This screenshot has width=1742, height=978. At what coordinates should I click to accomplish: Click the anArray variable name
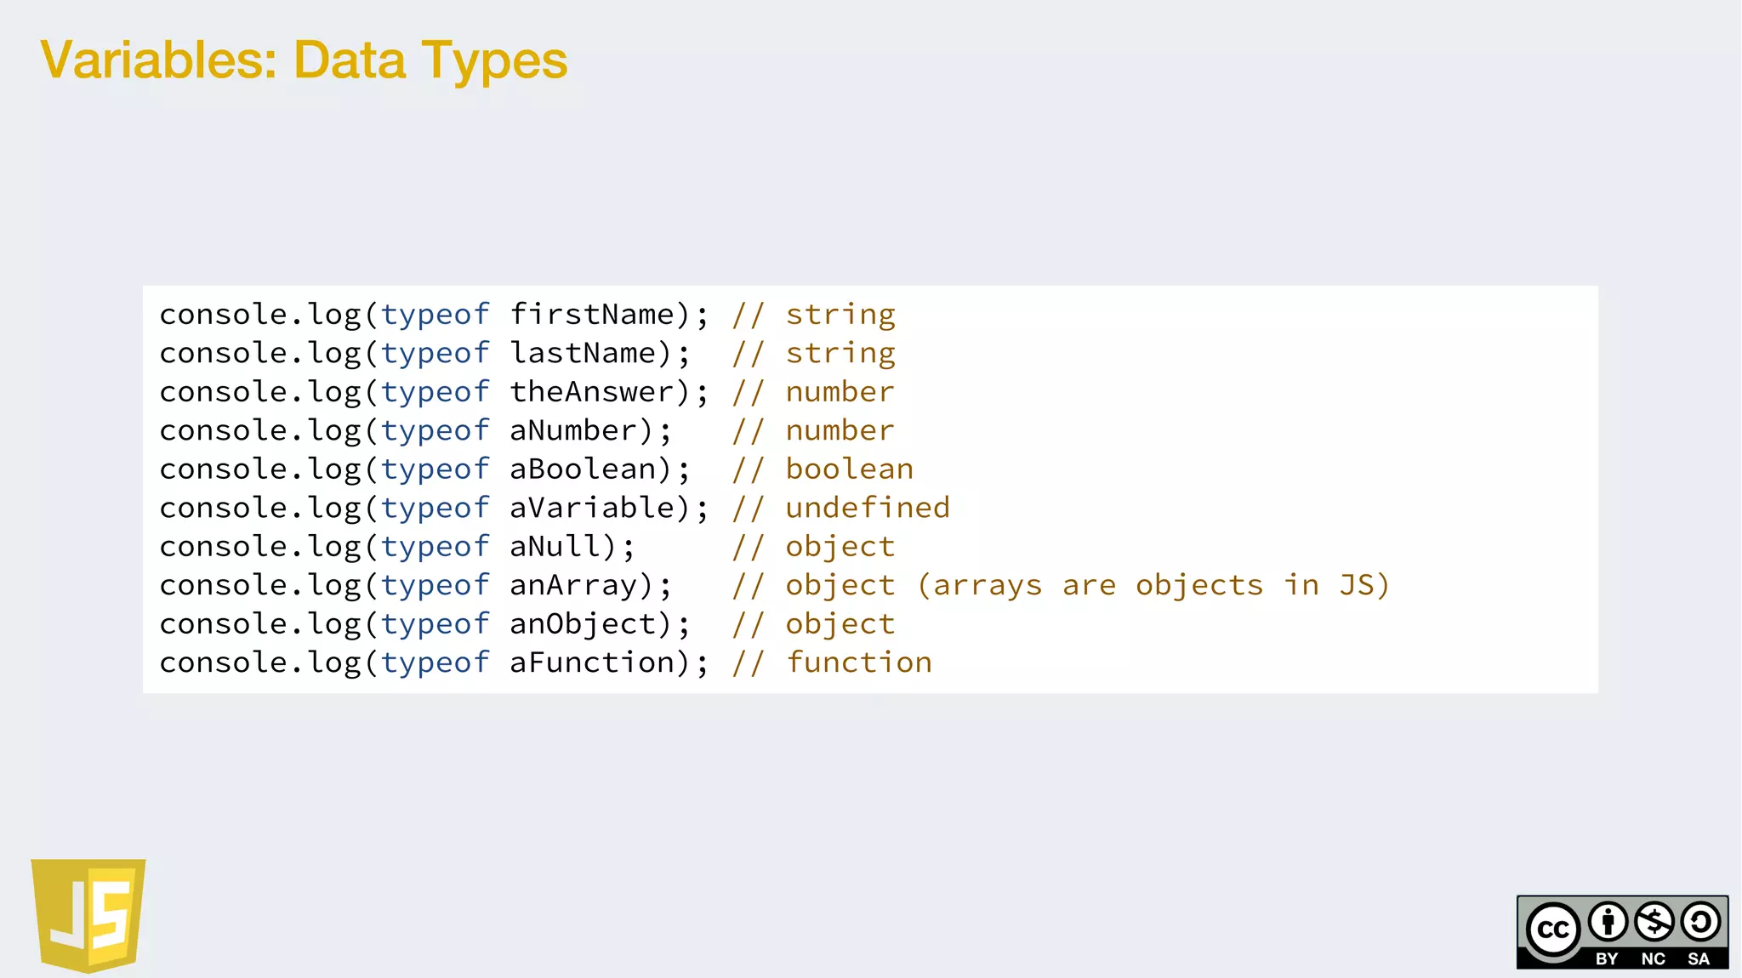tap(573, 585)
